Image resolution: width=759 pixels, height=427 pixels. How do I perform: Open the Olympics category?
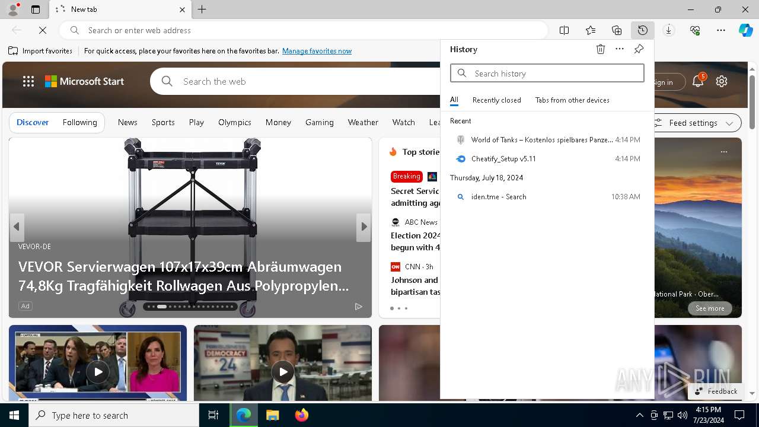point(235,122)
